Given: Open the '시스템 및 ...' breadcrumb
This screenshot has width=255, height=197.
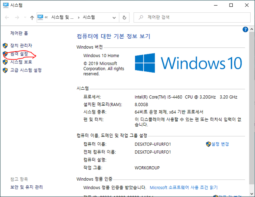Looking at the screenshot, I should tap(63, 17).
